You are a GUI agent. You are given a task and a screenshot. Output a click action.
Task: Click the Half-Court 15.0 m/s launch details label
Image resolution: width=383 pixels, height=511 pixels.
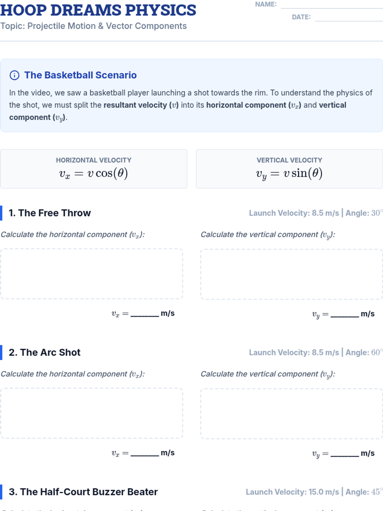click(x=314, y=492)
